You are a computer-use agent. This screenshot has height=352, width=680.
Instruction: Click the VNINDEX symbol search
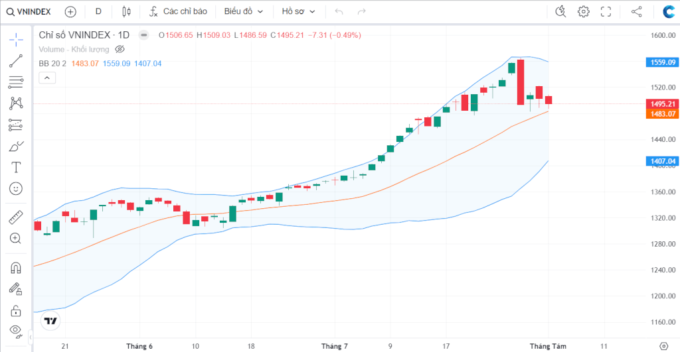pyautogui.click(x=29, y=12)
